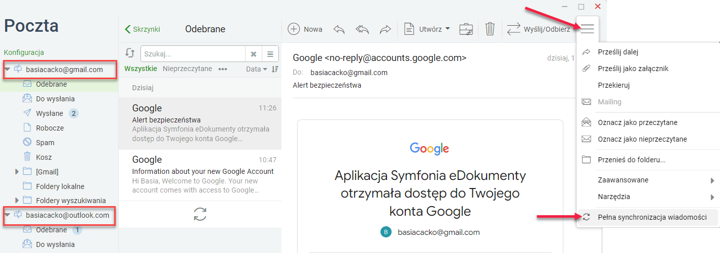
Task: Click basiacacko@gmail.com recipient address
Action: (349, 73)
